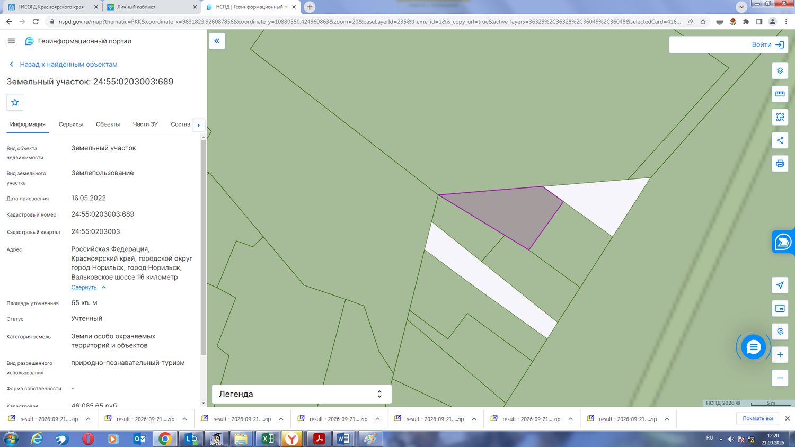
Task: Switch to Личный кабинет browser tab
Action: 151,7
